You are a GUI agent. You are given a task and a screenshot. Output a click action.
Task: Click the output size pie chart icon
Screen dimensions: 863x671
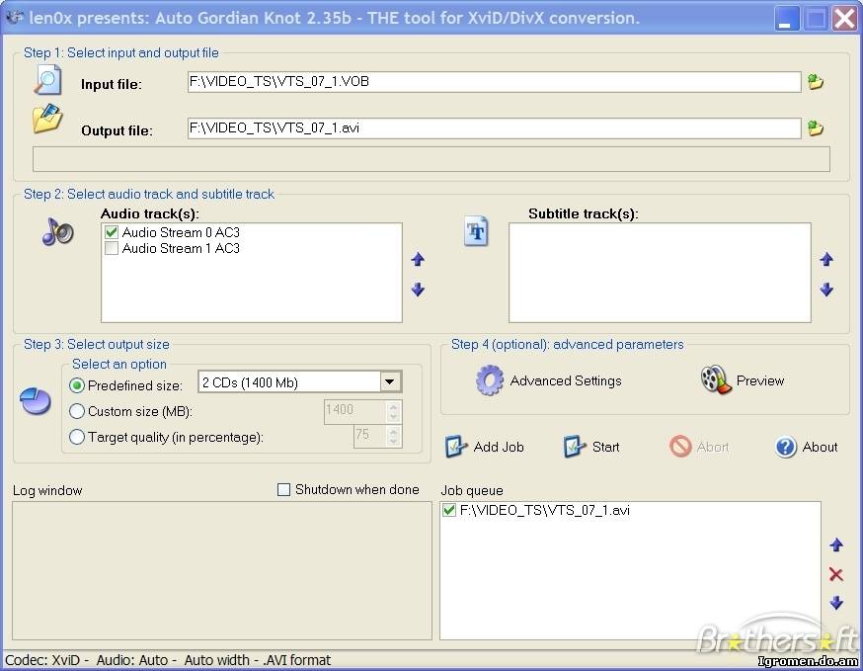pyautogui.click(x=36, y=401)
